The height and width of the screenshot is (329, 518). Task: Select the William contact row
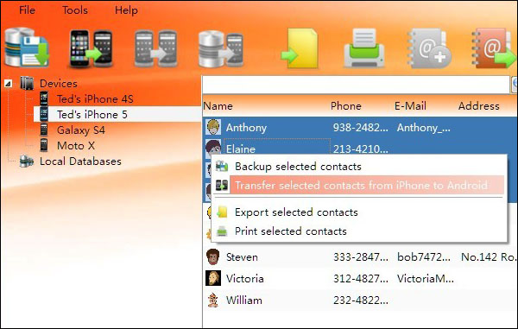(360, 300)
